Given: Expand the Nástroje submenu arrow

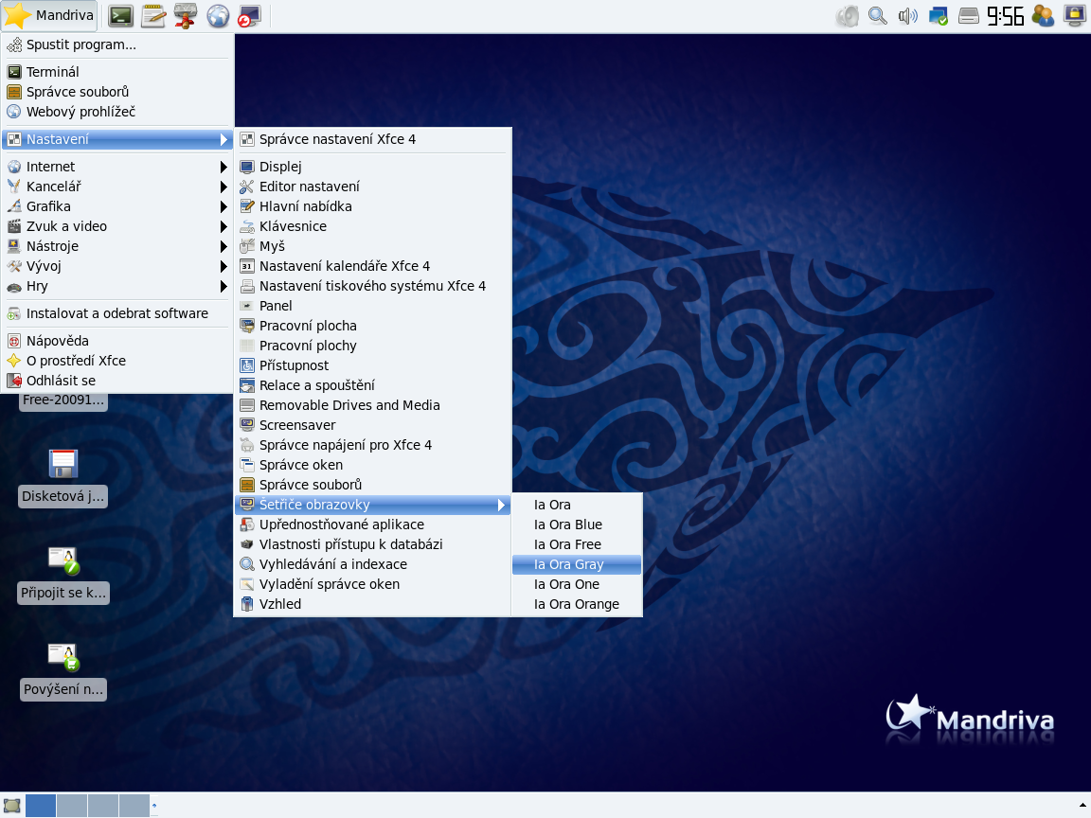Looking at the screenshot, I should 224,246.
